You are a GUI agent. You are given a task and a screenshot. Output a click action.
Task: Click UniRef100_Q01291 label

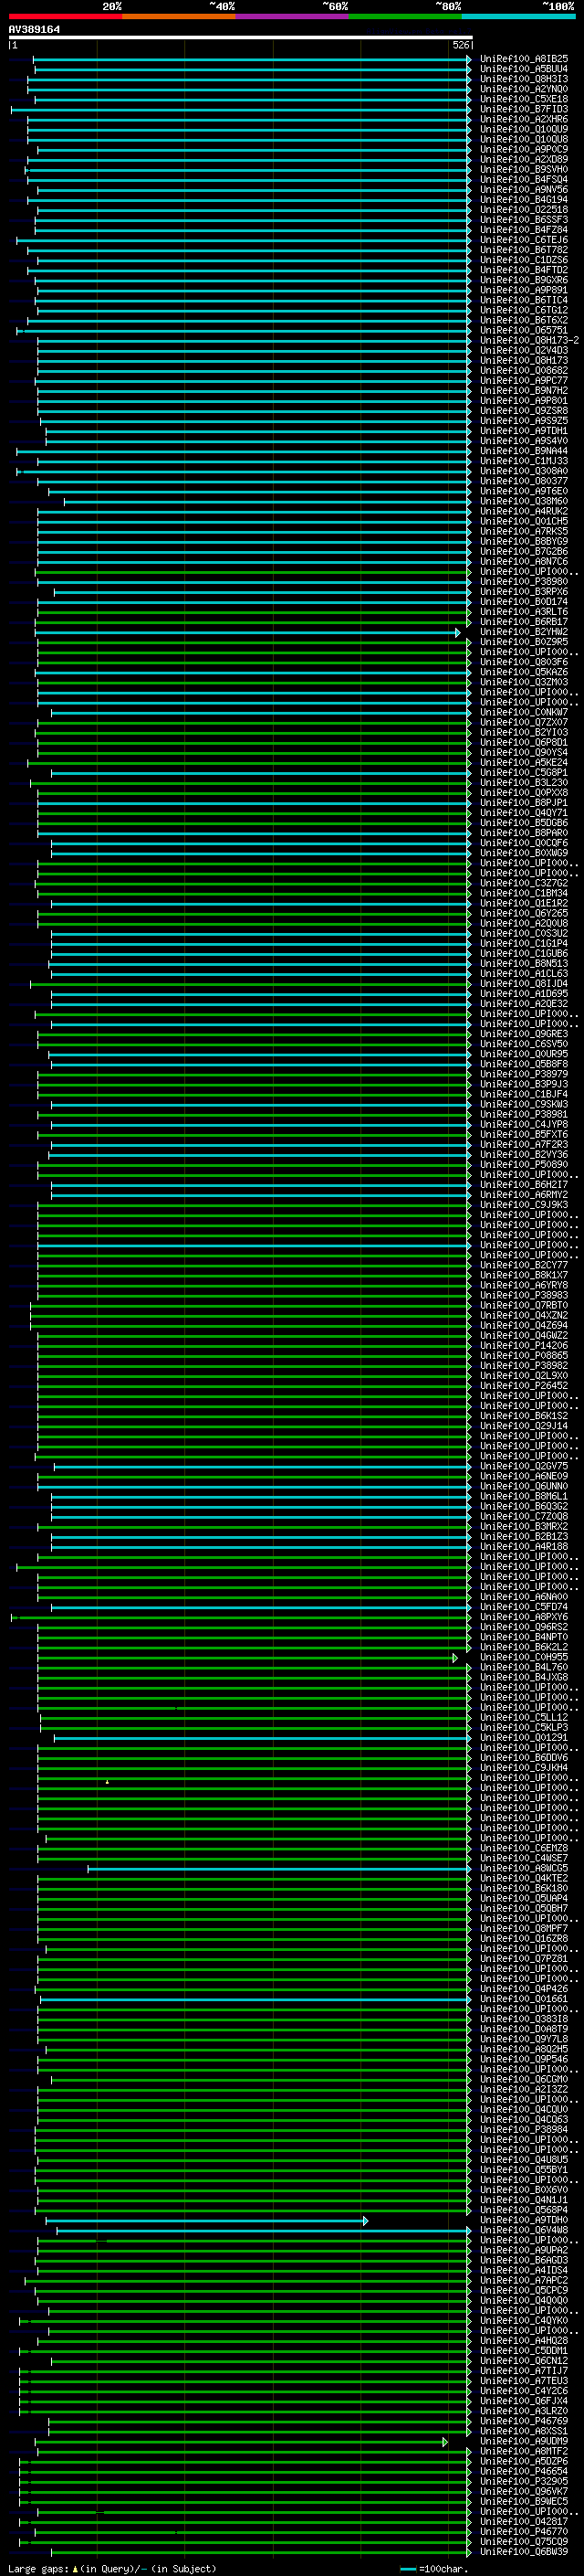point(523,1738)
